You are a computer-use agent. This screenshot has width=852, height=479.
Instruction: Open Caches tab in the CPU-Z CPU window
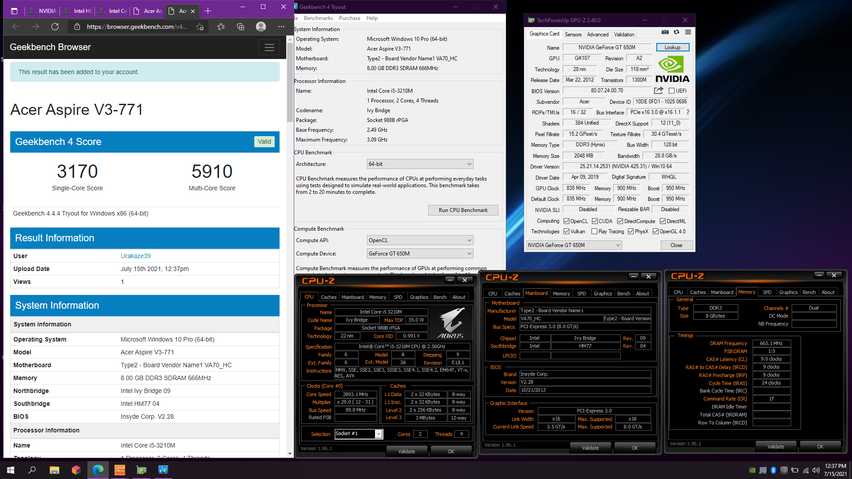328,297
